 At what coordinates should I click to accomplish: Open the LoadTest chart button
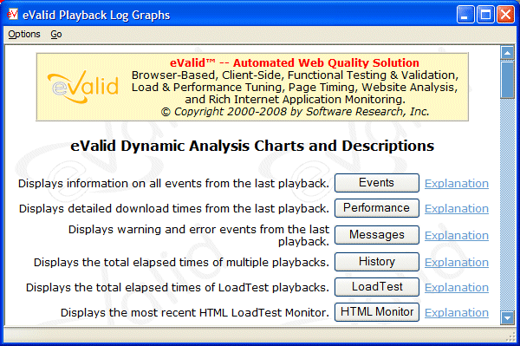tap(377, 287)
